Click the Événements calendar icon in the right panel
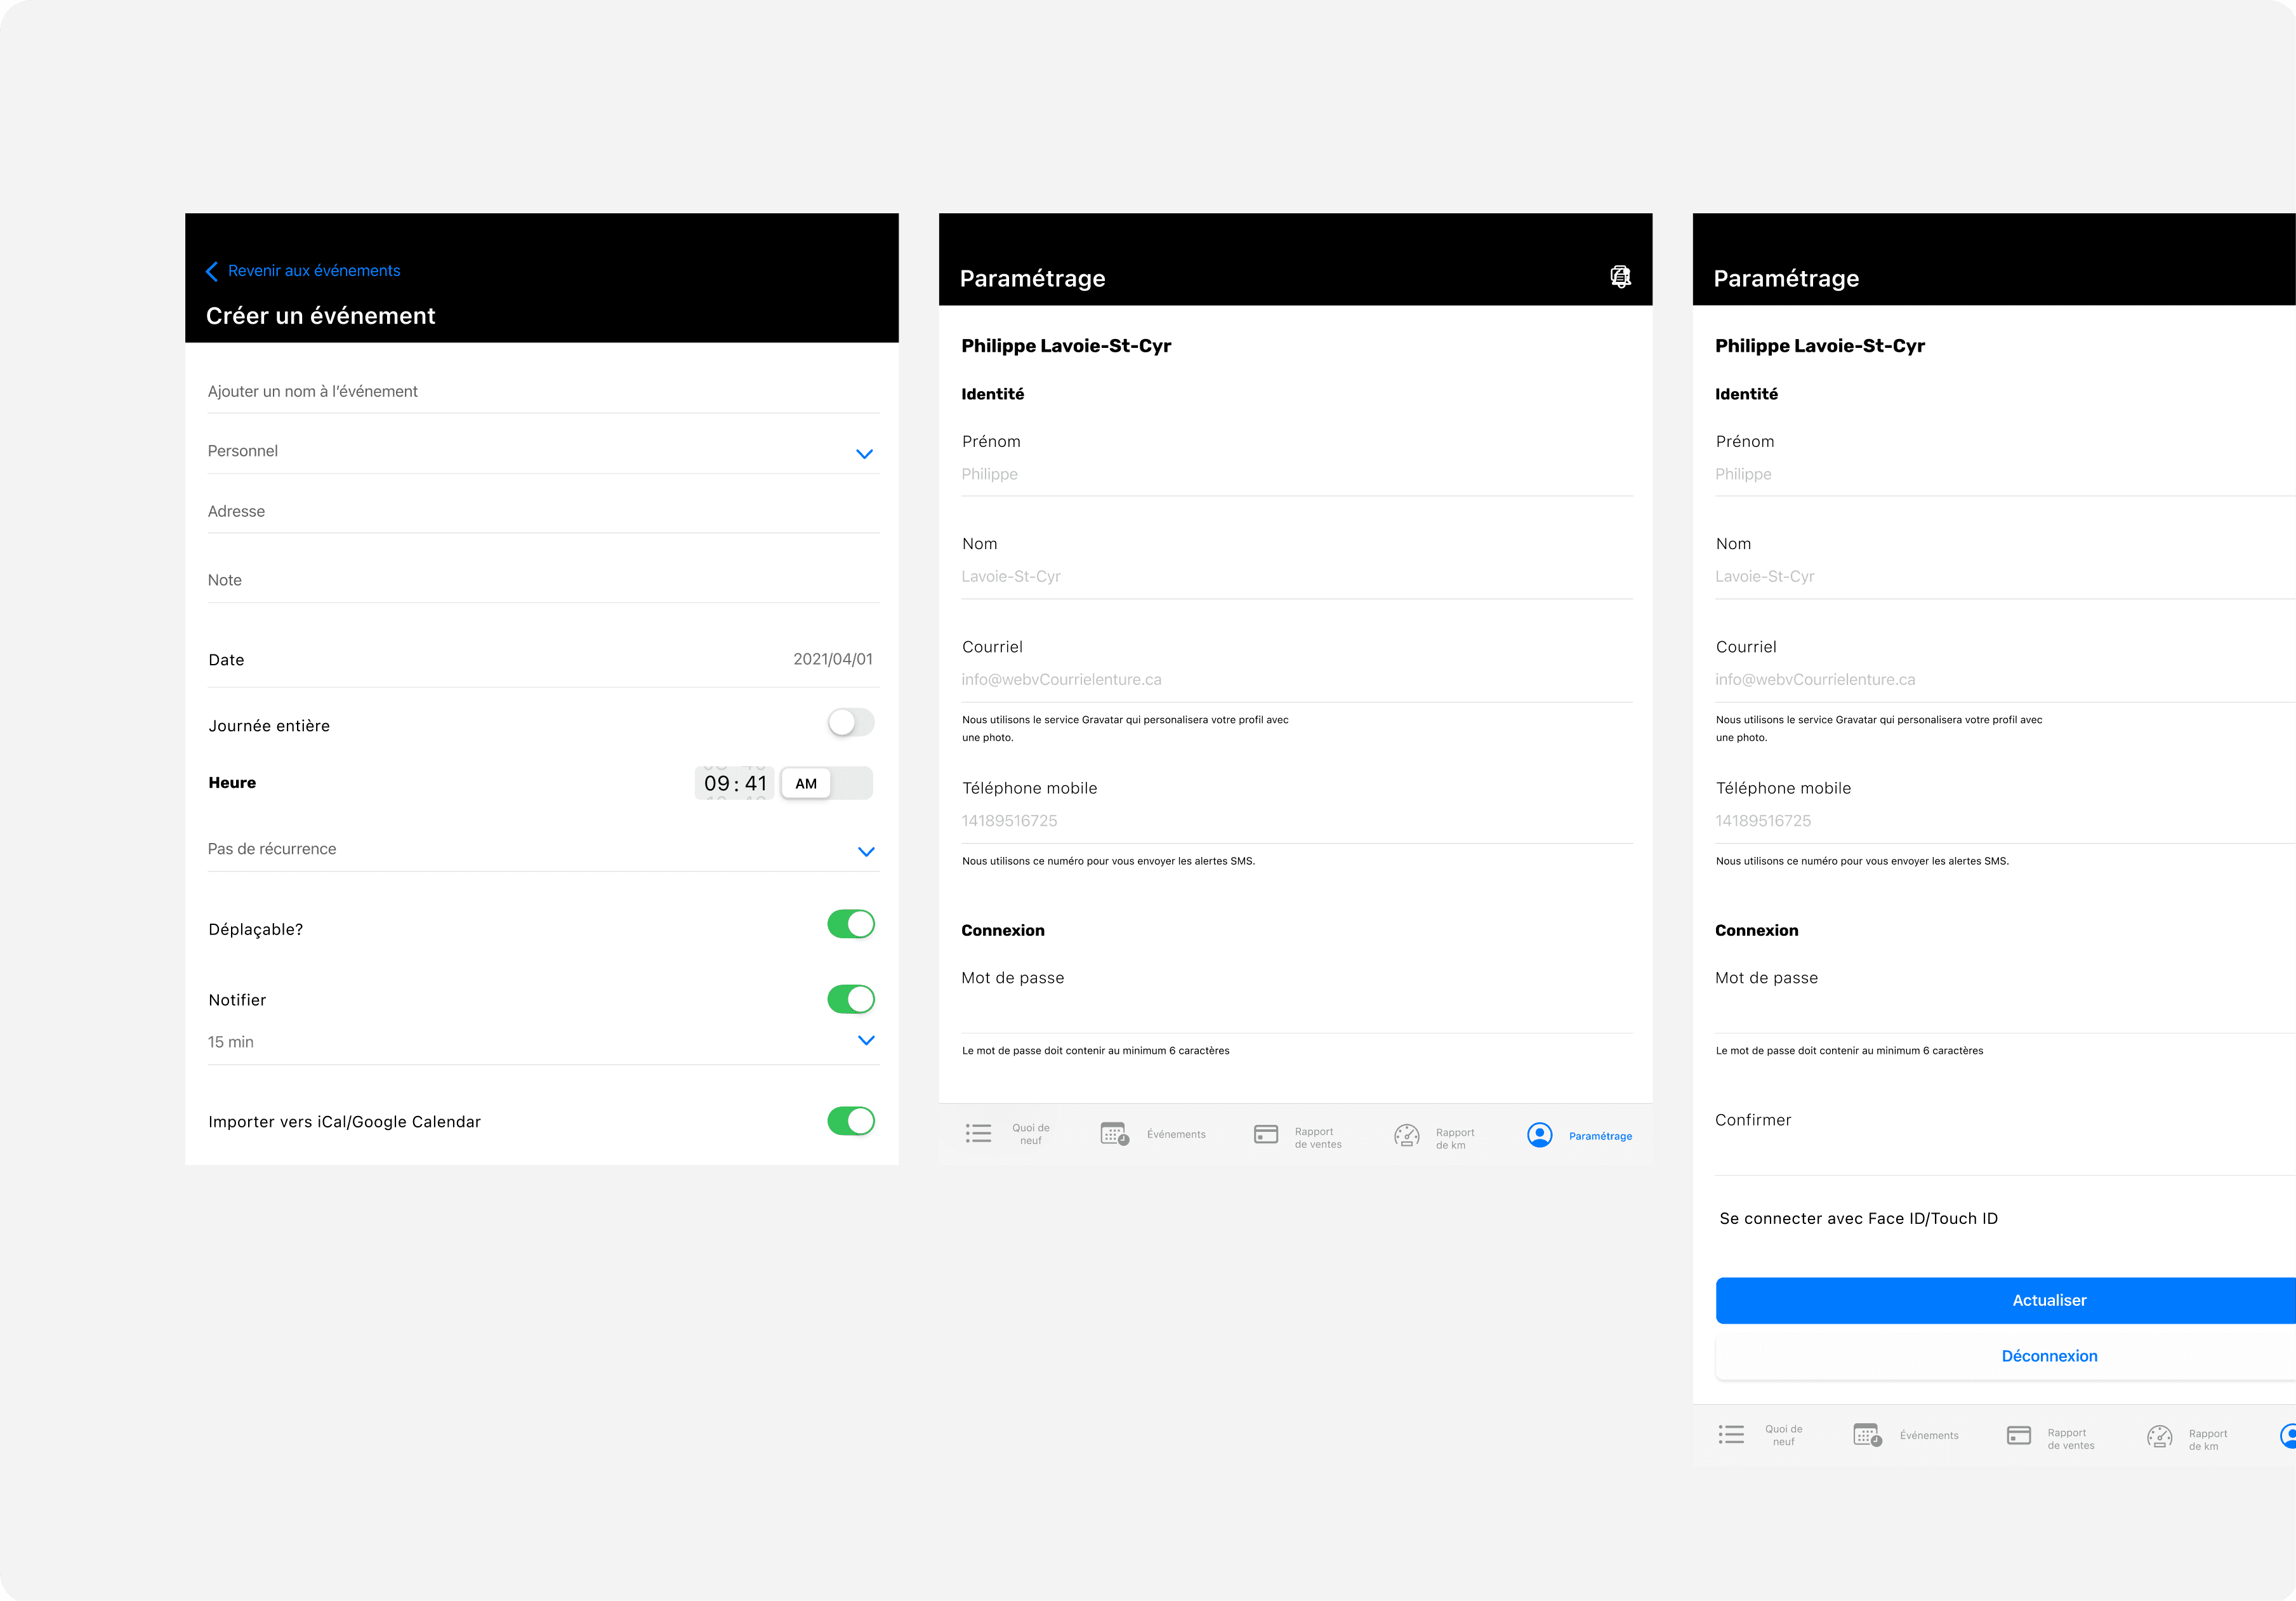Image resolution: width=2296 pixels, height=1601 pixels. point(1867,1435)
